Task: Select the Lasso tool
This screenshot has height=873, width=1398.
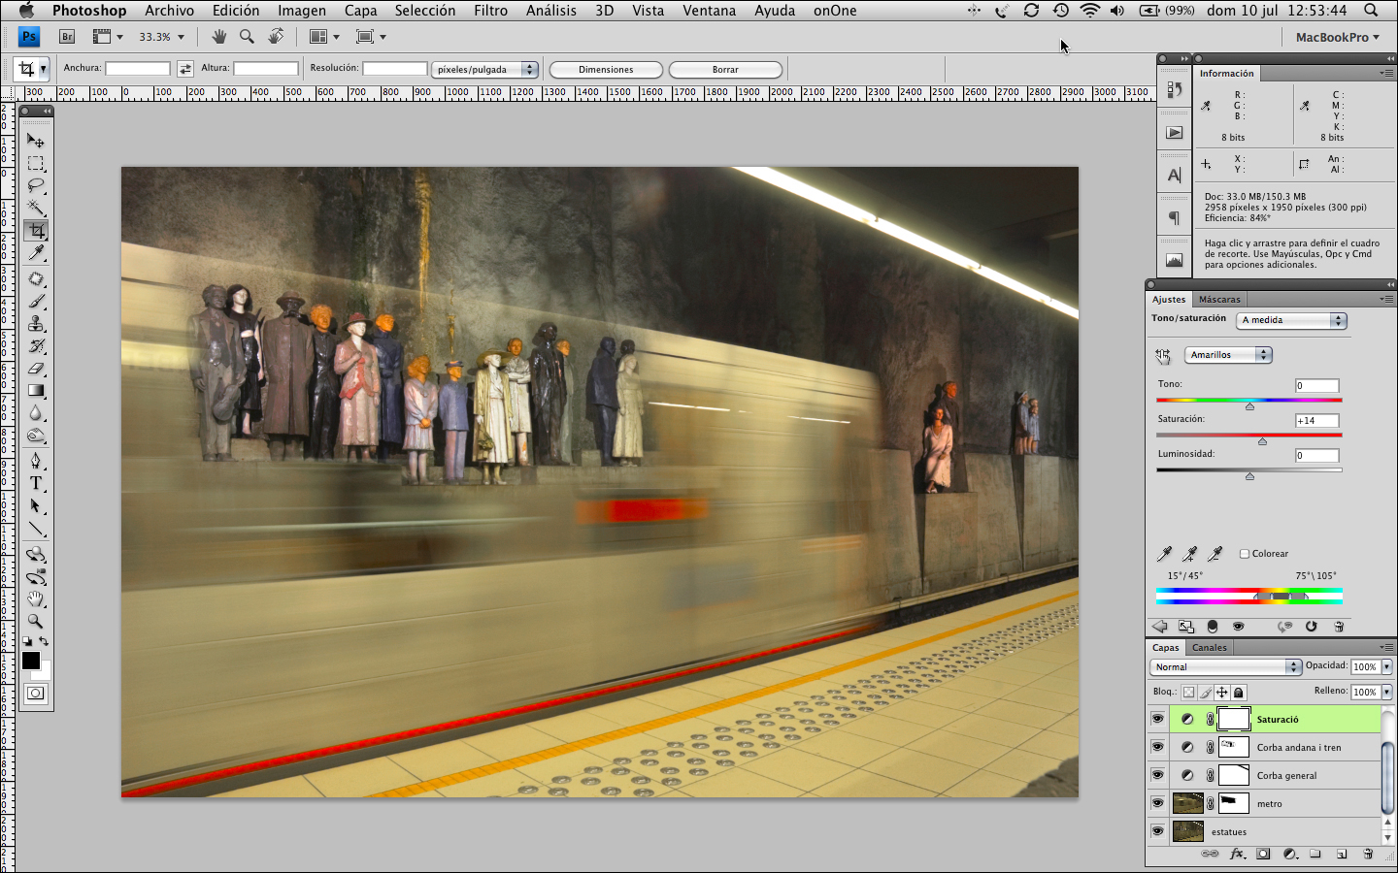Action: [x=36, y=185]
